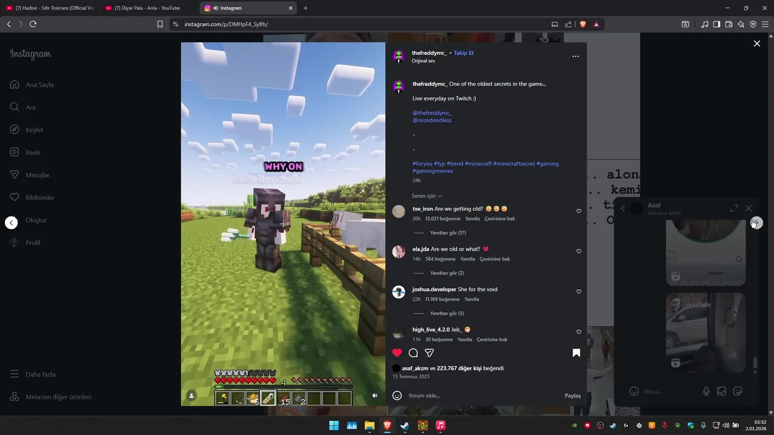Go to the previous post with left arrow
The image size is (774, 435).
(11, 223)
